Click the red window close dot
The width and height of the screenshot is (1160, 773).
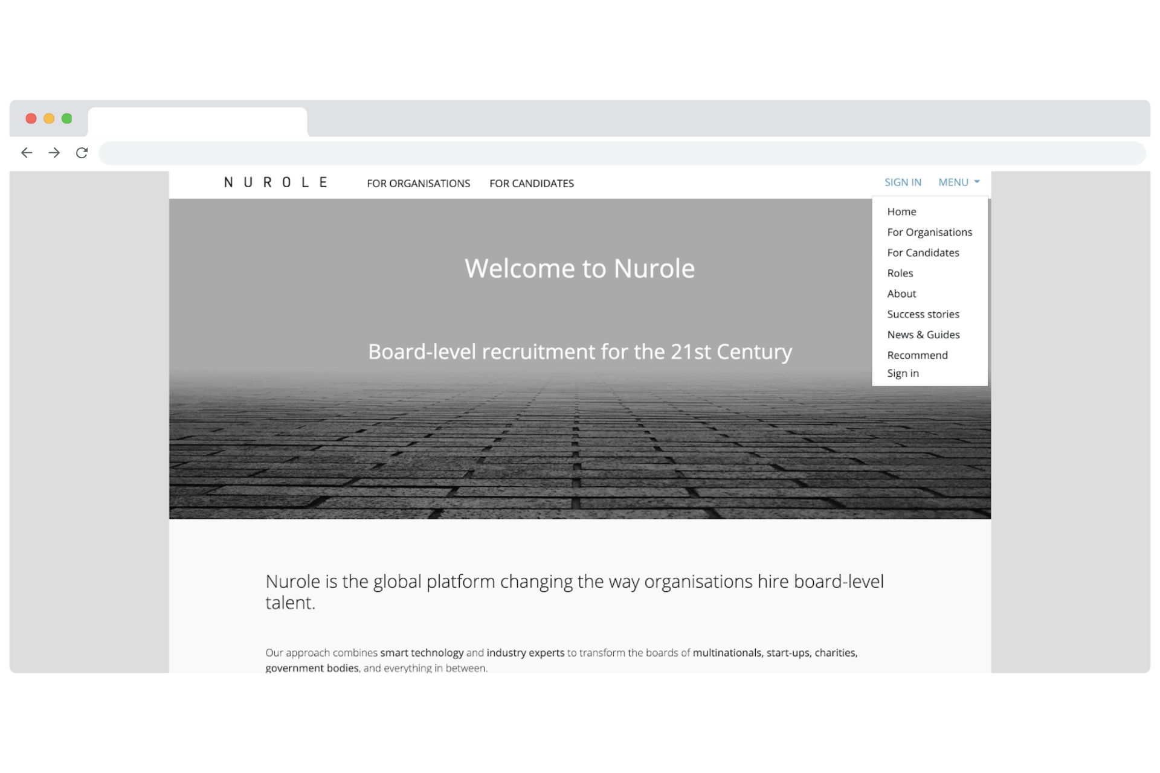pyautogui.click(x=31, y=118)
